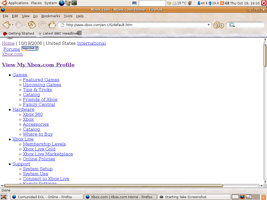Open the Home page house icon
The width and height of the screenshot is (267, 200).
coord(52,25)
